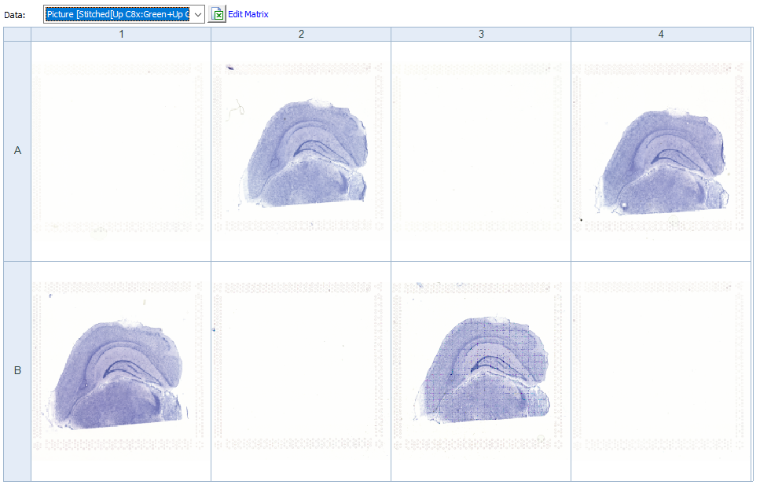This screenshot has width=760, height=485.
Task: Select column header 4
Action: [x=661, y=34]
